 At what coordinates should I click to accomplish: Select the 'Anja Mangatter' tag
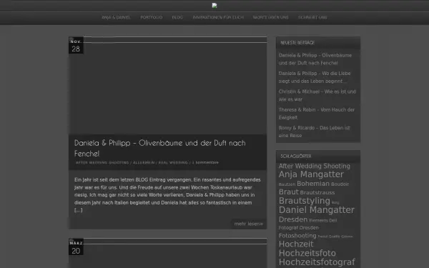point(311,174)
